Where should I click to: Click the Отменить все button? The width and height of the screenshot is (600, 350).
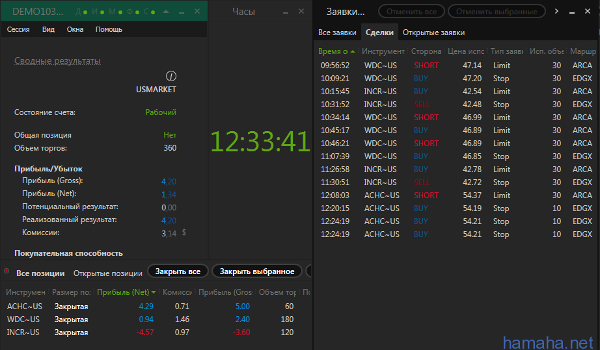pos(411,12)
